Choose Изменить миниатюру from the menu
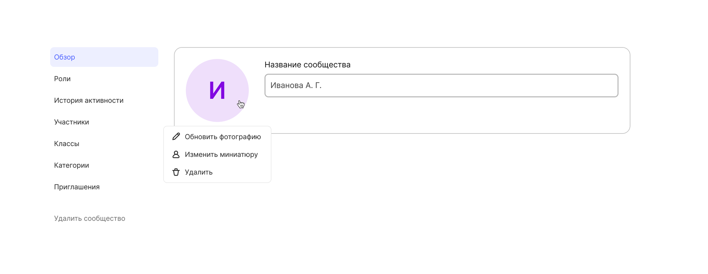The image size is (708, 274). [x=217, y=154]
